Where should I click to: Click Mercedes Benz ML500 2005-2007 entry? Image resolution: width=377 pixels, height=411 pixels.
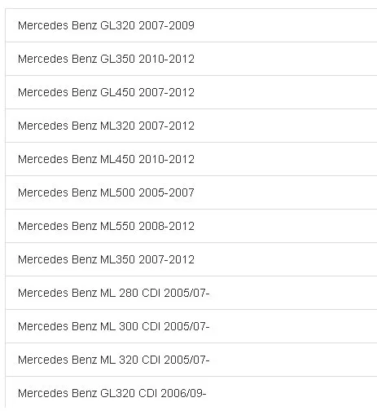coord(191,192)
